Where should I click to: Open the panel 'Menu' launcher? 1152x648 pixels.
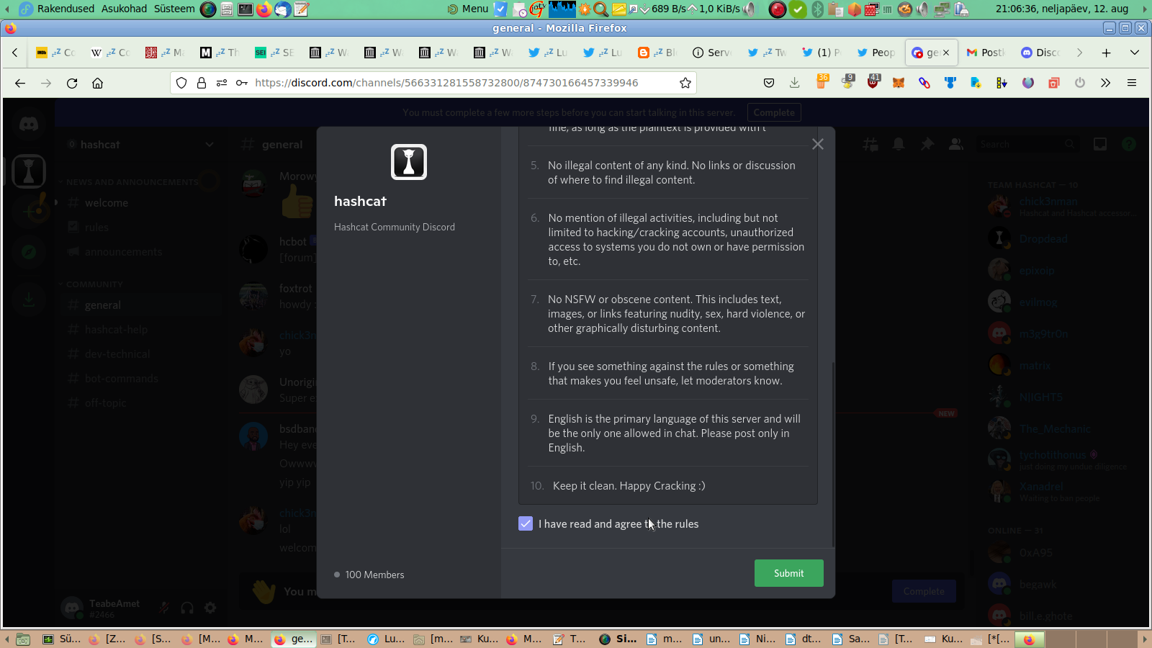[468, 9]
